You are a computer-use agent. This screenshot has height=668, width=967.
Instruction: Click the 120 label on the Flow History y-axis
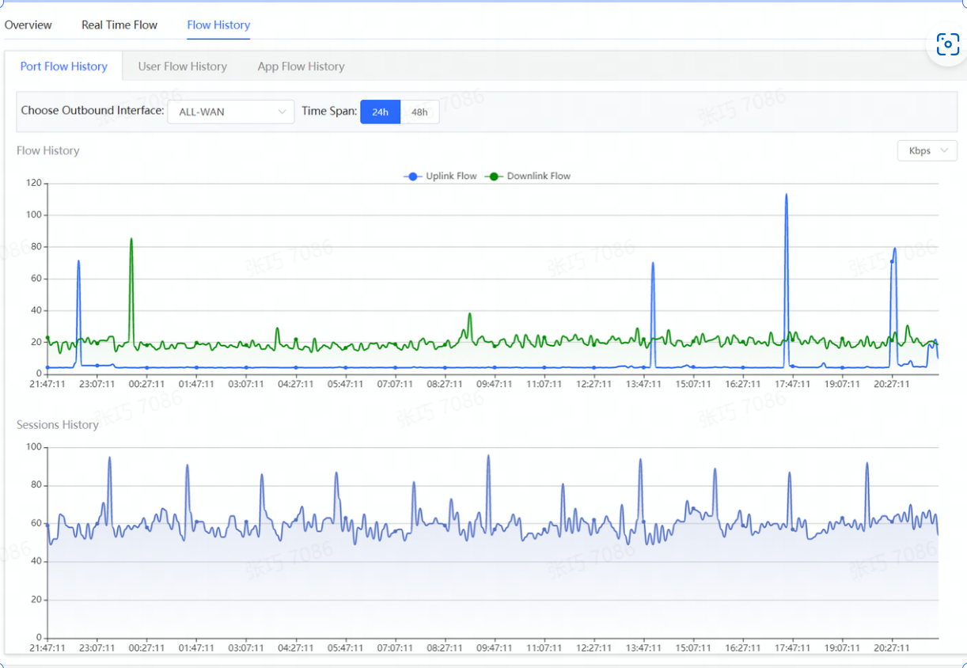tap(33, 183)
